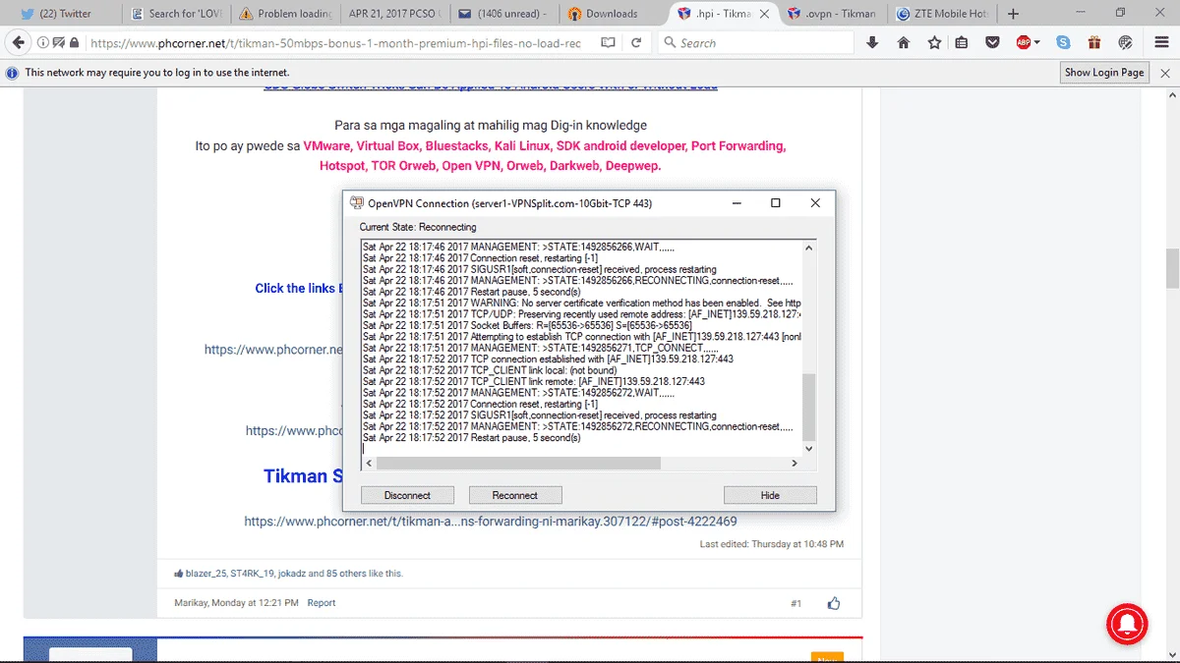The image size is (1180, 663).
Task: Click log scrollbar down arrow
Action: pos(809,448)
